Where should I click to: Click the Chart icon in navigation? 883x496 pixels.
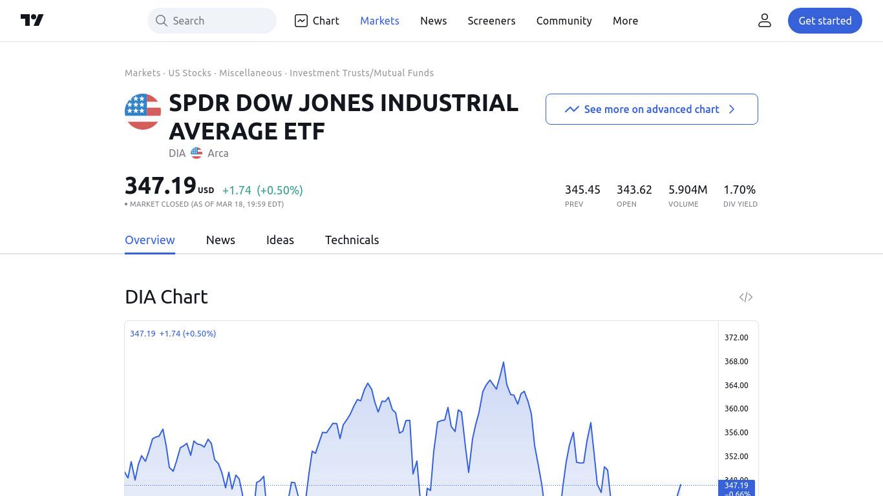(301, 21)
